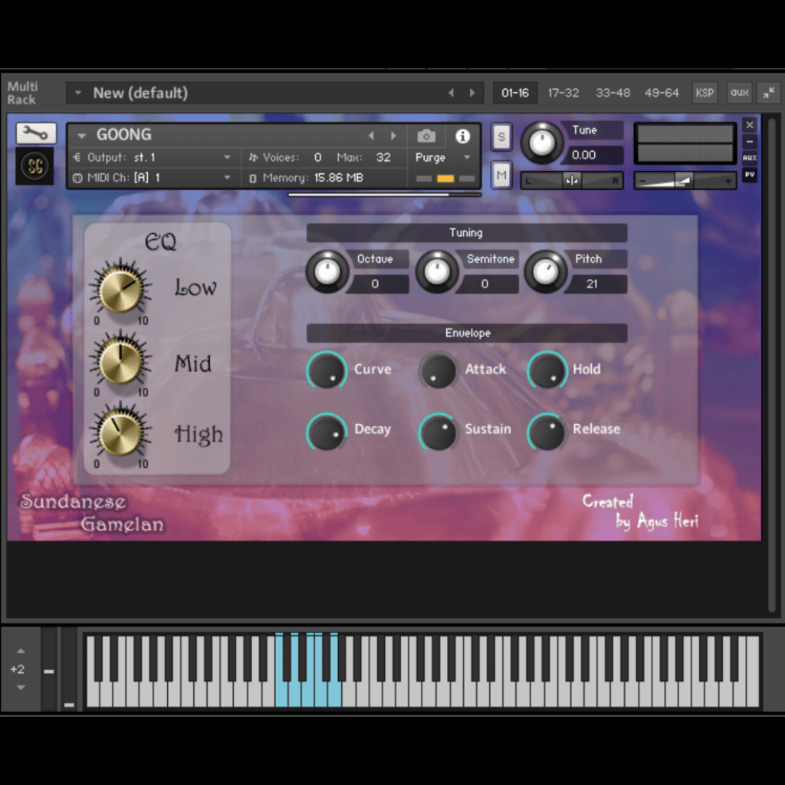This screenshot has height=785, width=785.
Task: Mute the GOONG instrument
Action: (501, 176)
